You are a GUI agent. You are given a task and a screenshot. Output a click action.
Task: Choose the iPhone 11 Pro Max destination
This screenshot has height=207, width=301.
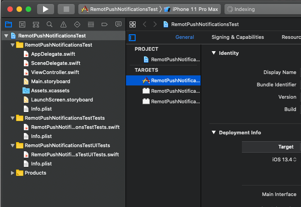click(x=191, y=9)
